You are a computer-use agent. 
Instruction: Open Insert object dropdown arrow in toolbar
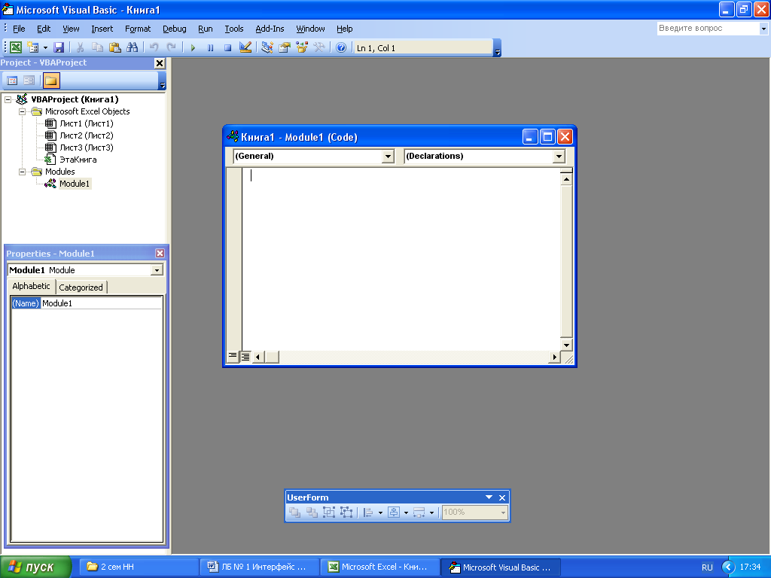coord(45,47)
